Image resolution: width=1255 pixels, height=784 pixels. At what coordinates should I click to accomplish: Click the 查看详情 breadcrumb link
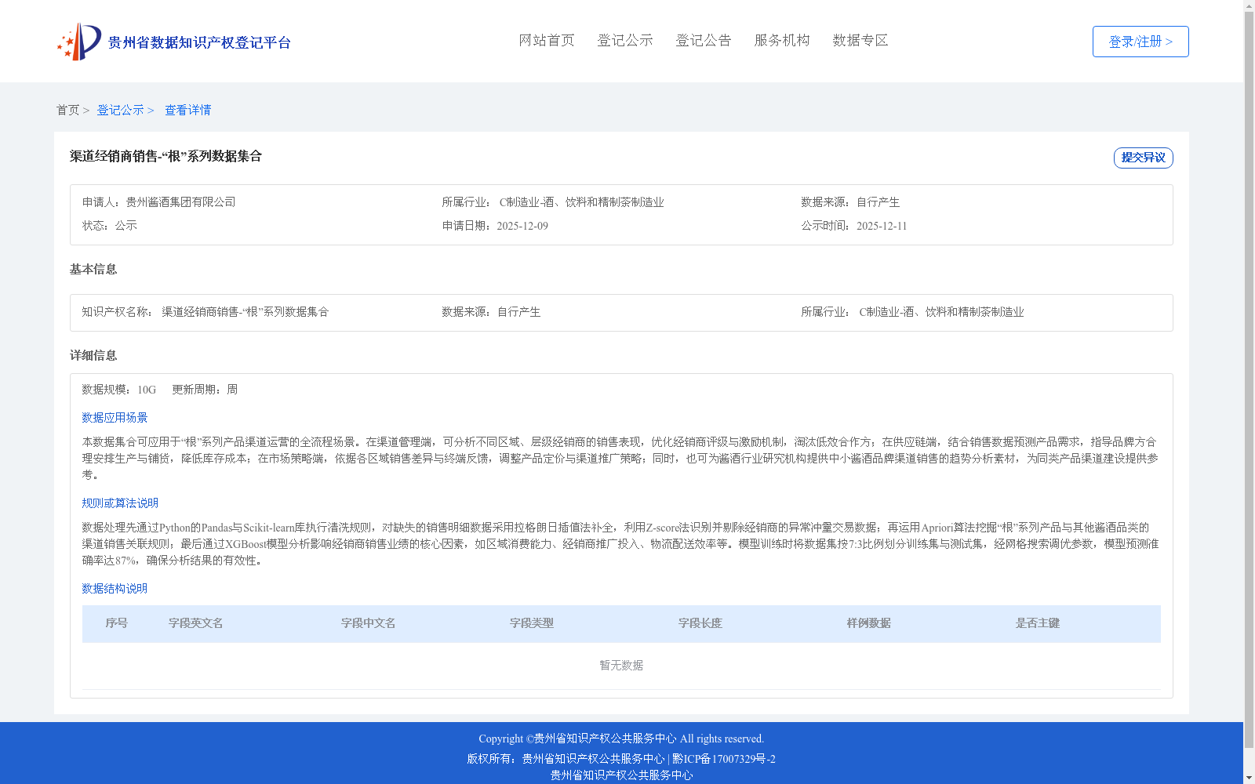187,110
